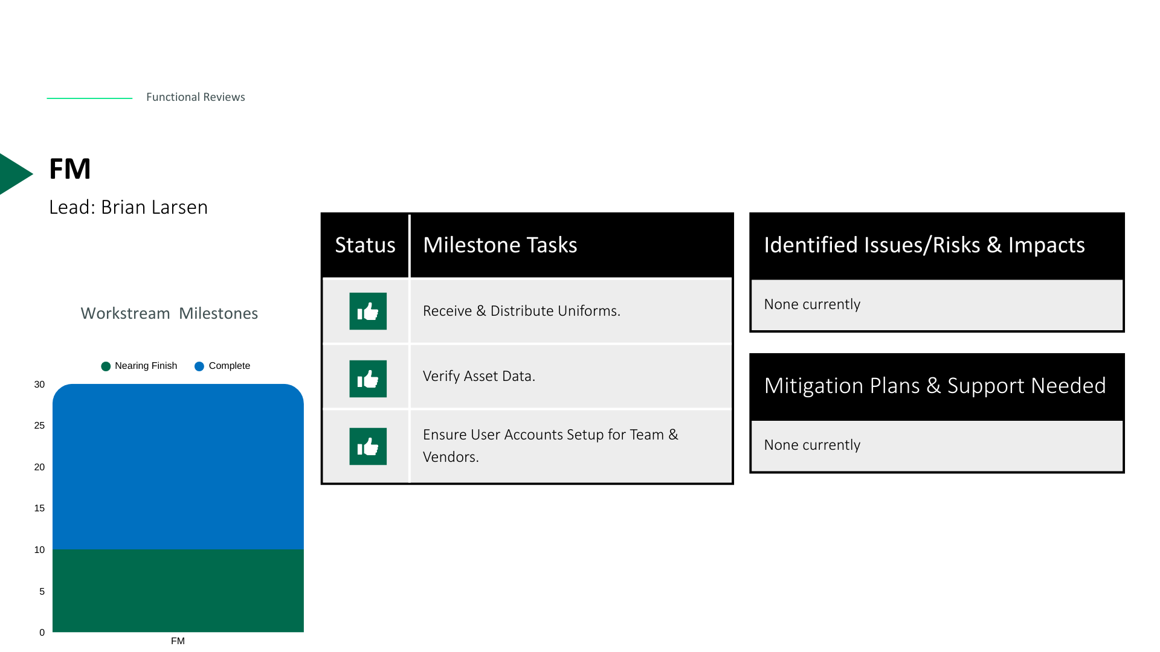Select the Receive & Distribute Uniforms task text
Image resolution: width=1160 pixels, height=652 pixels.
tap(521, 311)
